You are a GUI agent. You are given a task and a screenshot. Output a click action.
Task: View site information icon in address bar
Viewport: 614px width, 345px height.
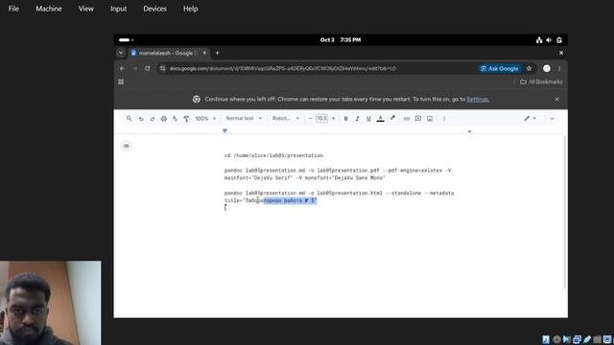[x=162, y=68]
